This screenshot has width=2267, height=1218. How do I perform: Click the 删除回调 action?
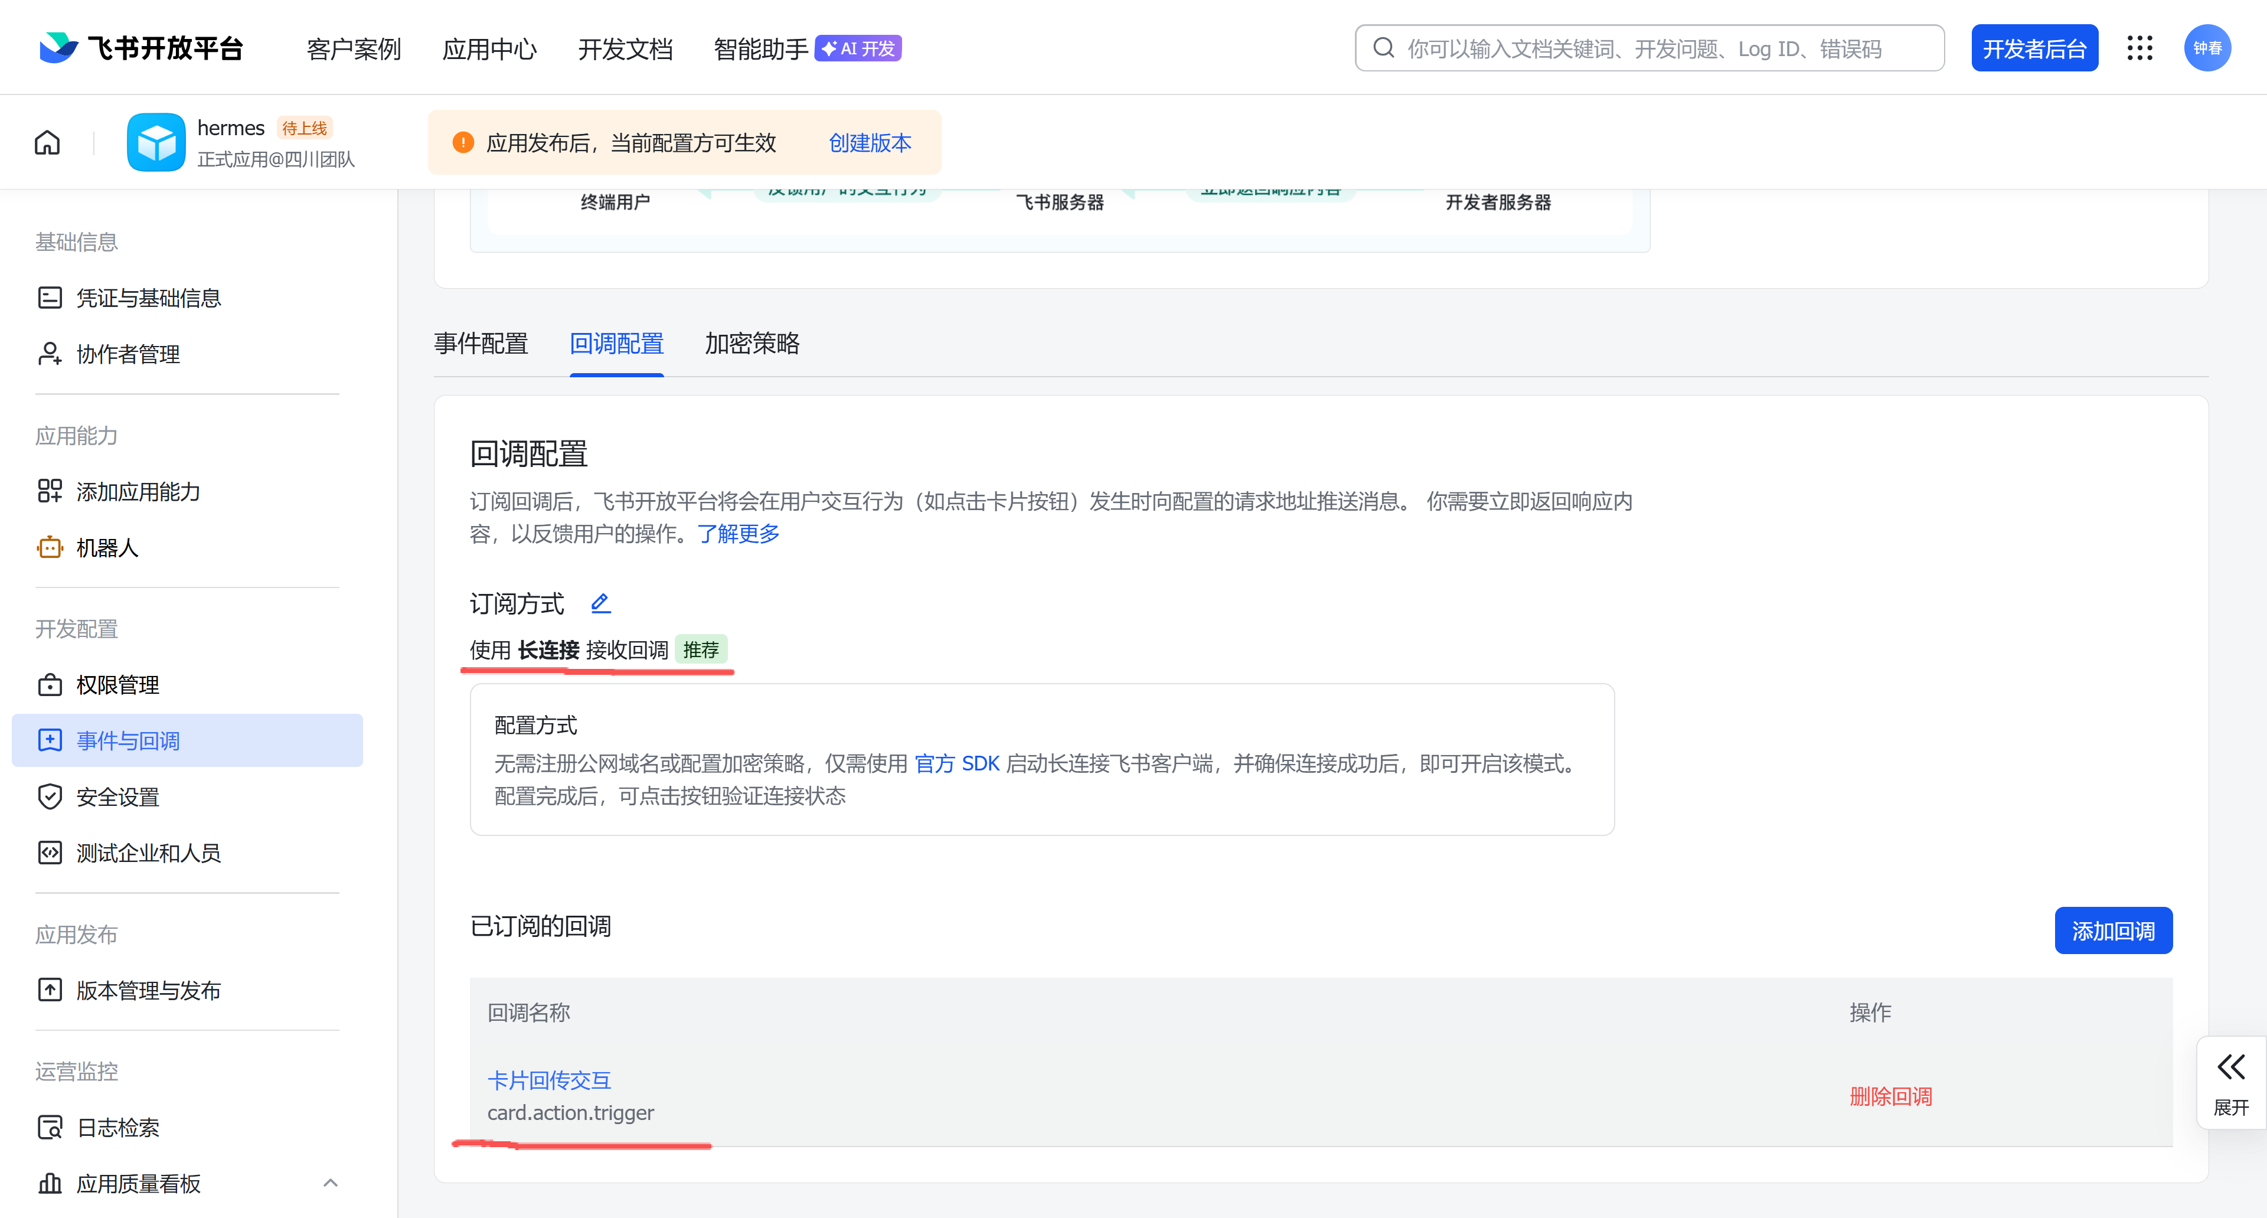coord(1890,1096)
